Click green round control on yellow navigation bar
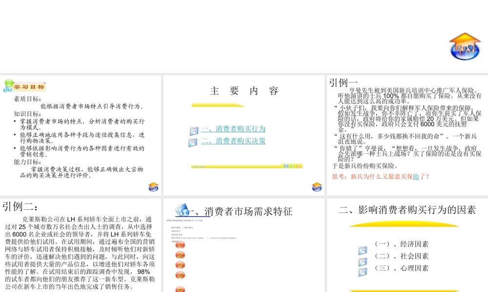Viewport: 488px width, 292px height. tap(292, 166)
